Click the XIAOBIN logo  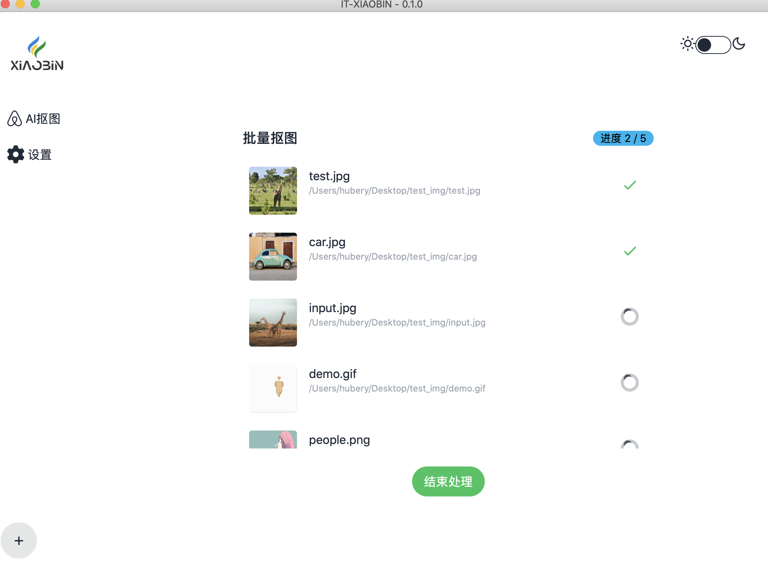pos(37,53)
